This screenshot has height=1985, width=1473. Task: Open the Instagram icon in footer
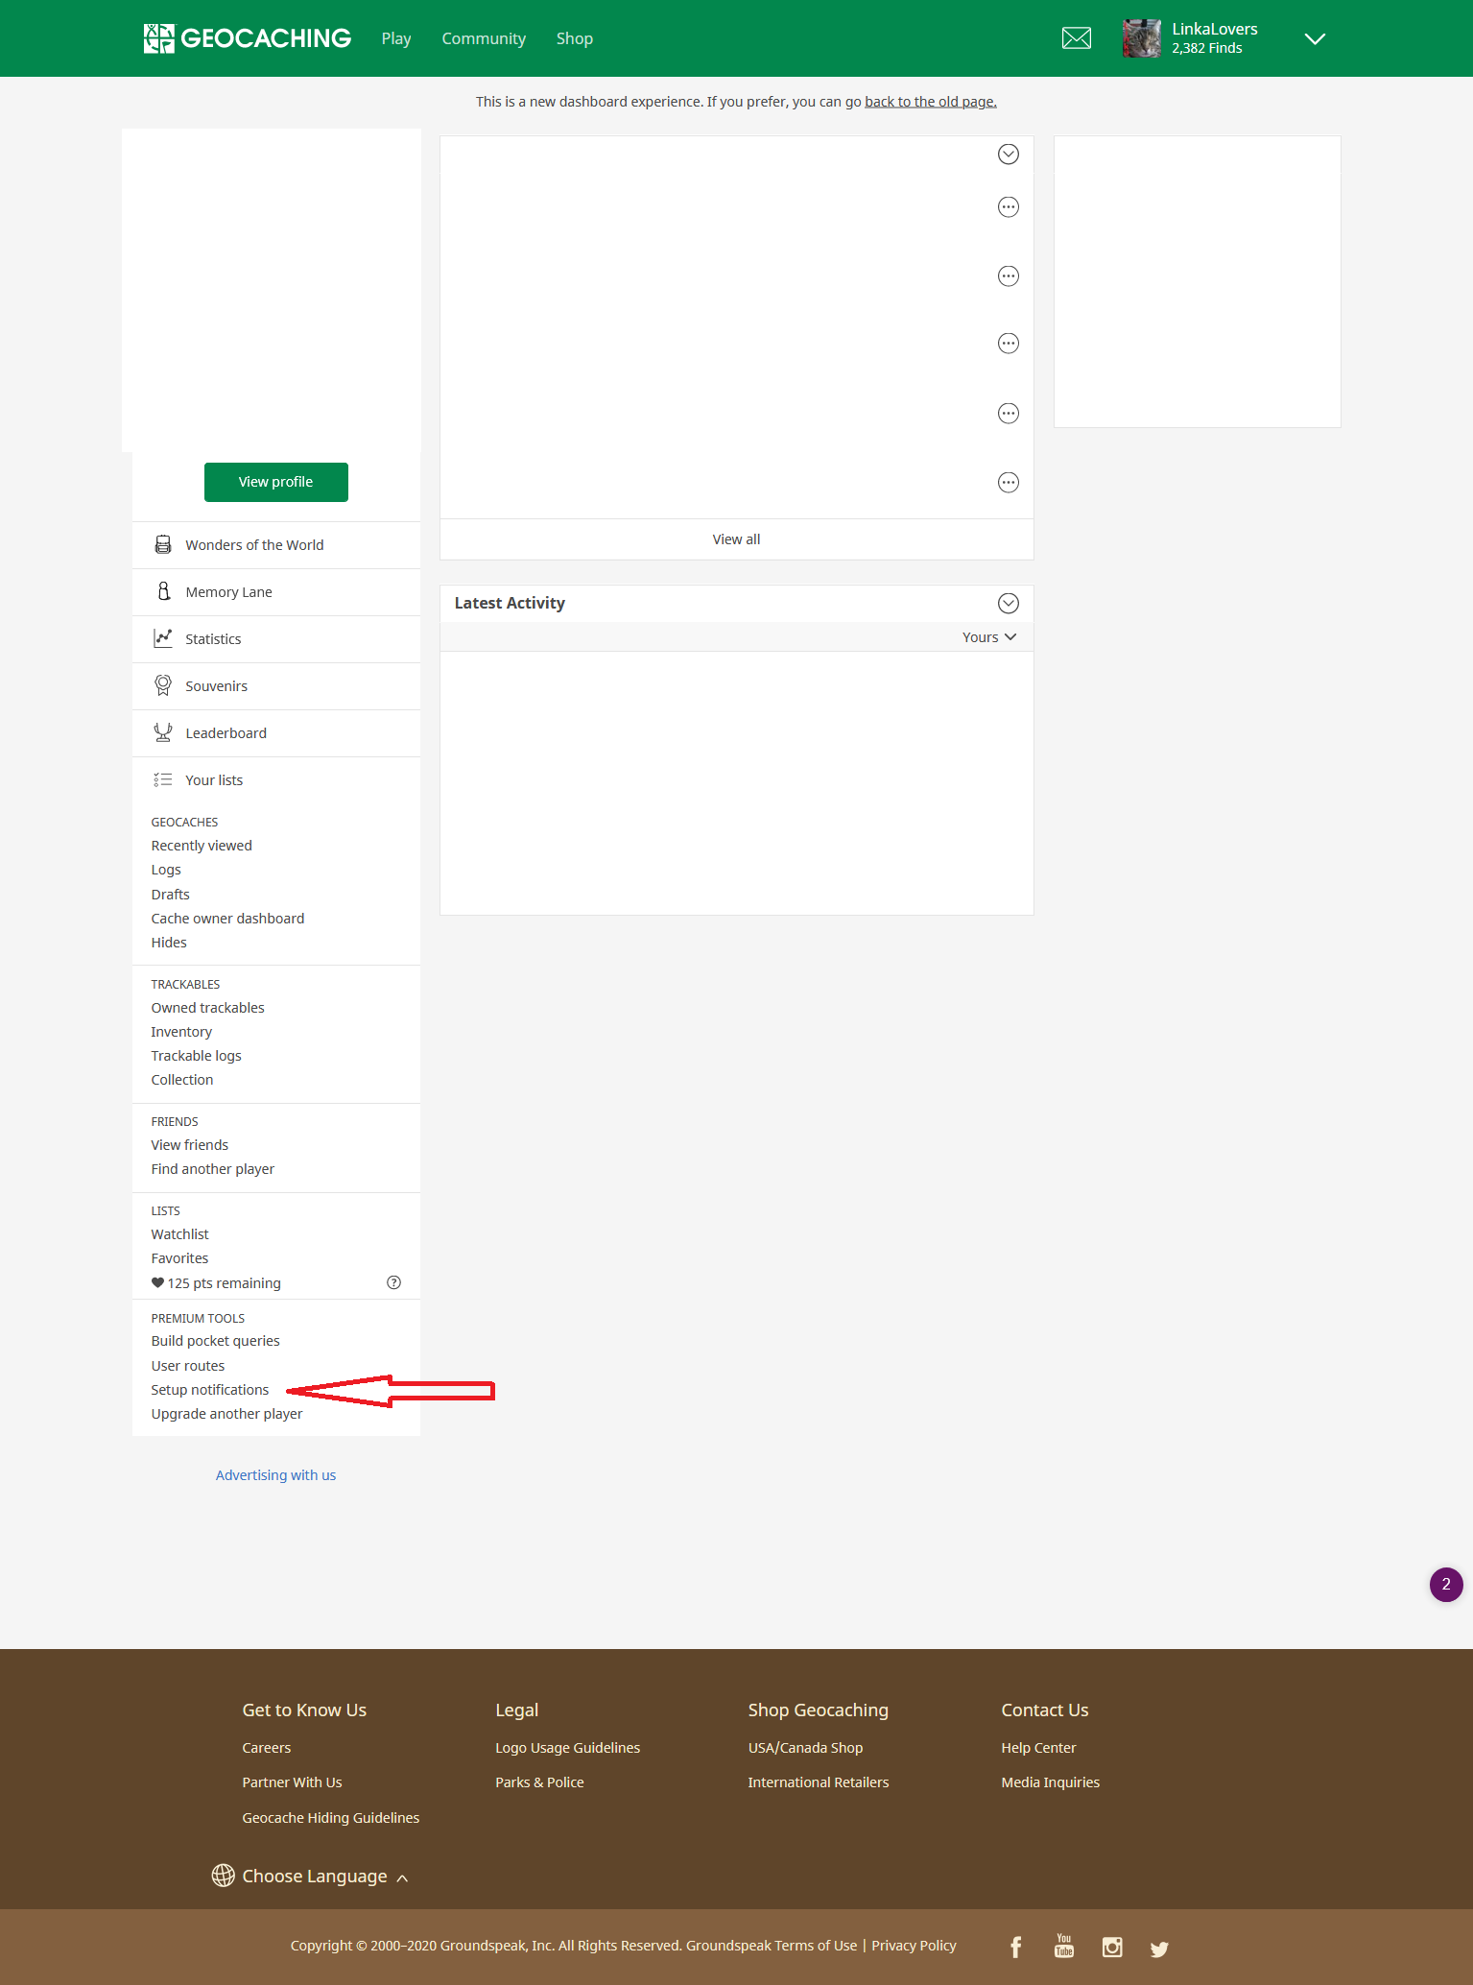click(x=1111, y=1947)
